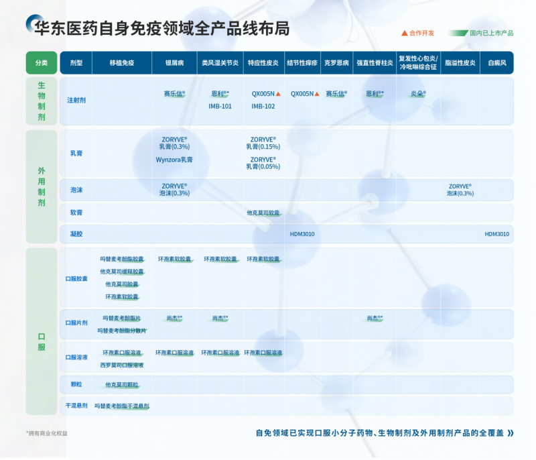536x460 pixels.
Task: Click the 剂型 column header
Action: tap(76, 63)
